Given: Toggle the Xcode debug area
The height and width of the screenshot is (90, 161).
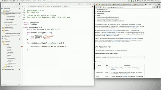Looking at the screenshot, I should pos(90,4).
